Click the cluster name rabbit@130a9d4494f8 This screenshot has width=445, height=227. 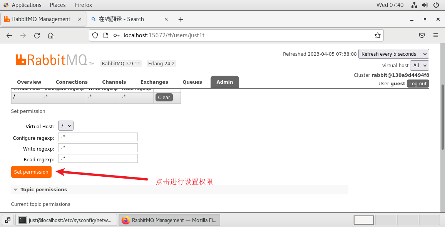[400, 75]
